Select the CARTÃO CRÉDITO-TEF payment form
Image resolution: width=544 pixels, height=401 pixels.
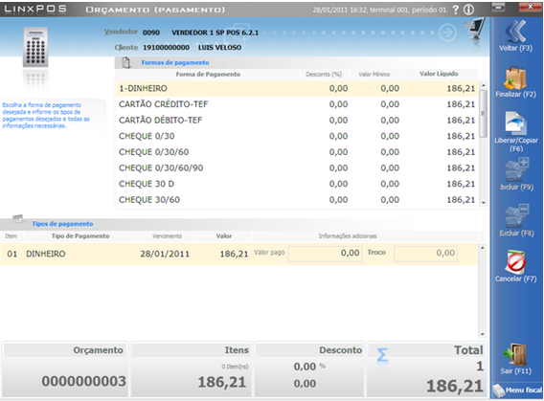(297, 104)
